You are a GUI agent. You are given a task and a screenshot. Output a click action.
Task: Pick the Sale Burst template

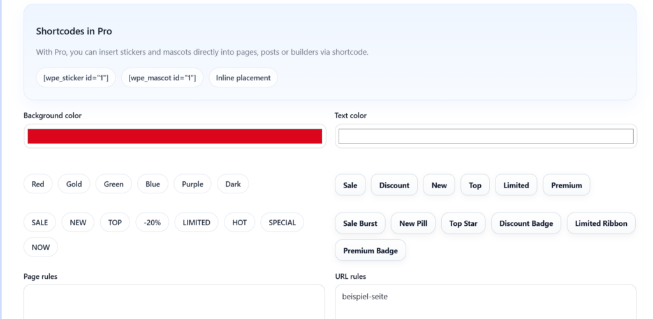360,223
